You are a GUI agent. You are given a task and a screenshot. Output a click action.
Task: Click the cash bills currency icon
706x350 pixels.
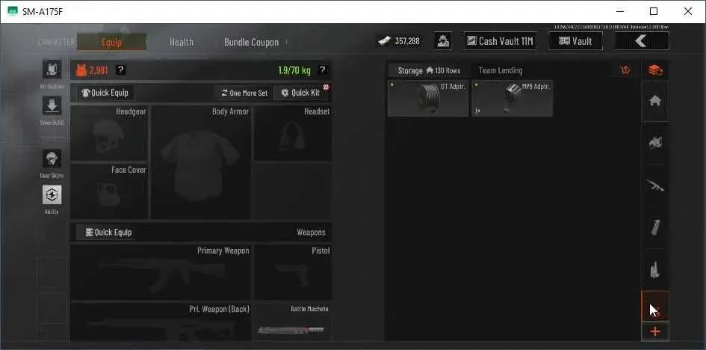coord(384,41)
